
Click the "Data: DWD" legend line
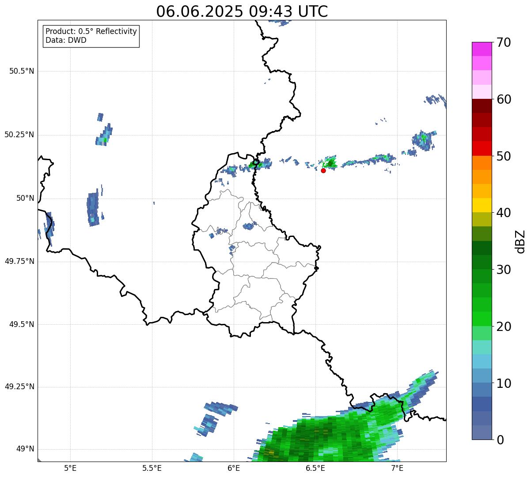[x=66, y=40]
